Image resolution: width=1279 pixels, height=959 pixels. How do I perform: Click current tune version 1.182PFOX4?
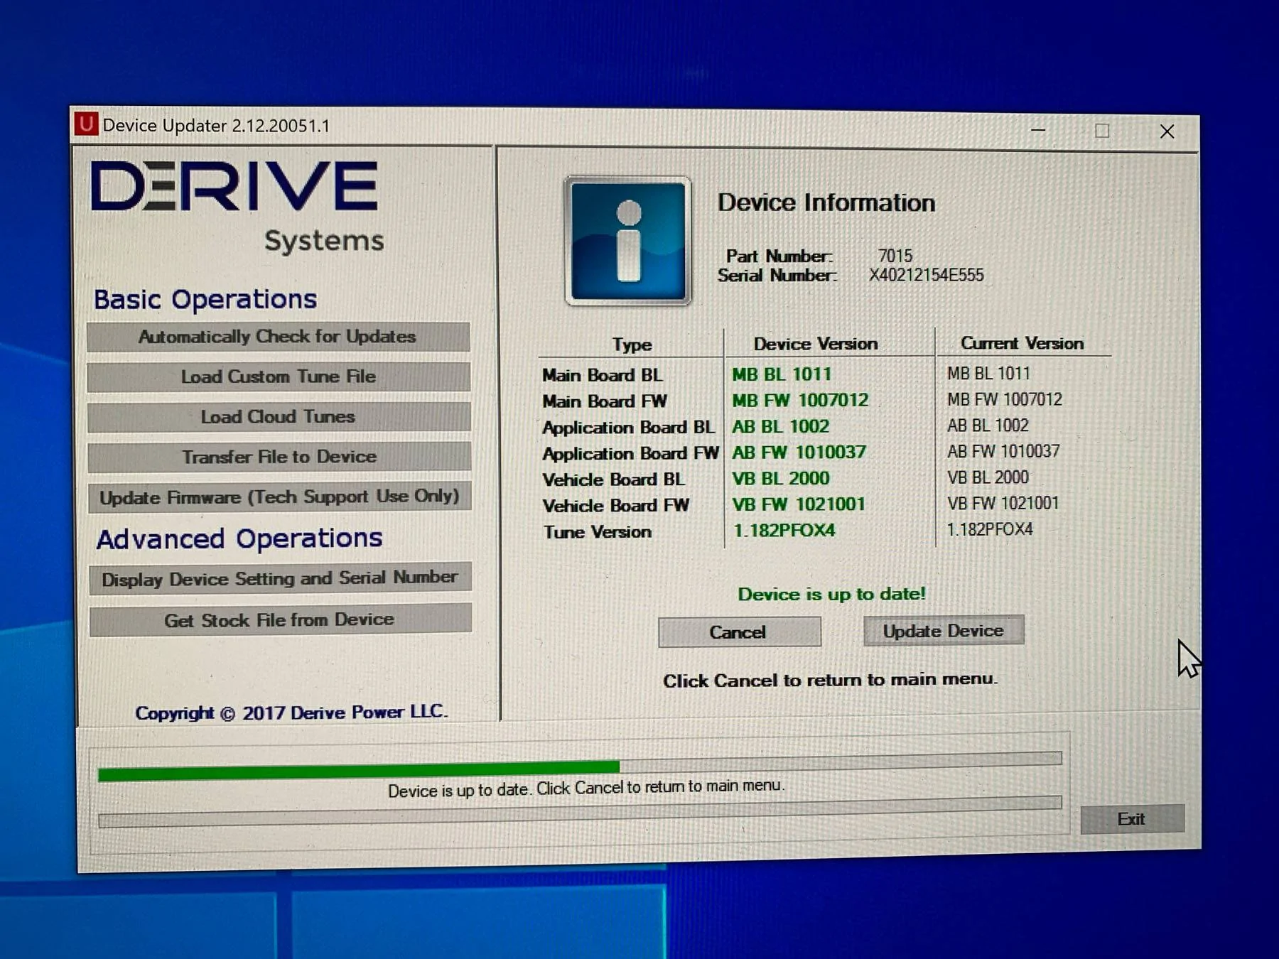click(990, 529)
